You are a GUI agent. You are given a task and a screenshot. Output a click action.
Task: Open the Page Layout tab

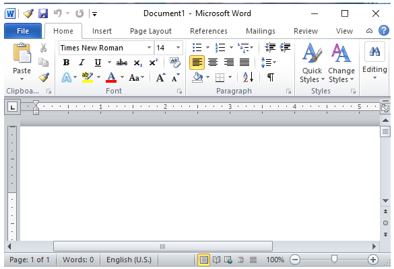click(x=151, y=31)
